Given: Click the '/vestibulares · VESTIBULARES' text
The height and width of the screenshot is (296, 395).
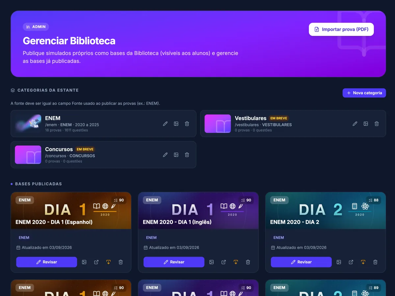Looking at the screenshot, I should [x=263, y=125].
